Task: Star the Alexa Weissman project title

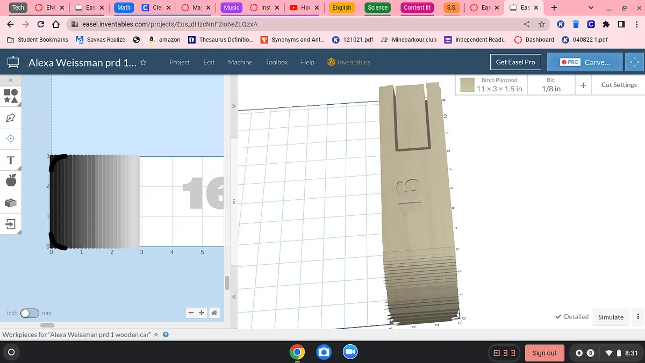Action: point(143,62)
